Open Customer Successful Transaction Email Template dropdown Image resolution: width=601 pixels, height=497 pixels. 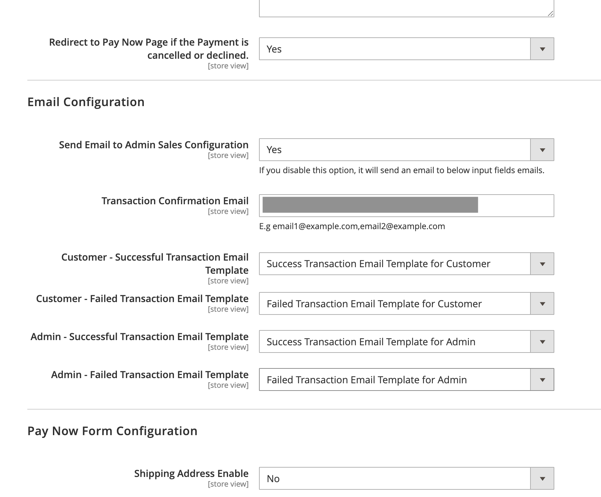pyautogui.click(x=406, y=264)
